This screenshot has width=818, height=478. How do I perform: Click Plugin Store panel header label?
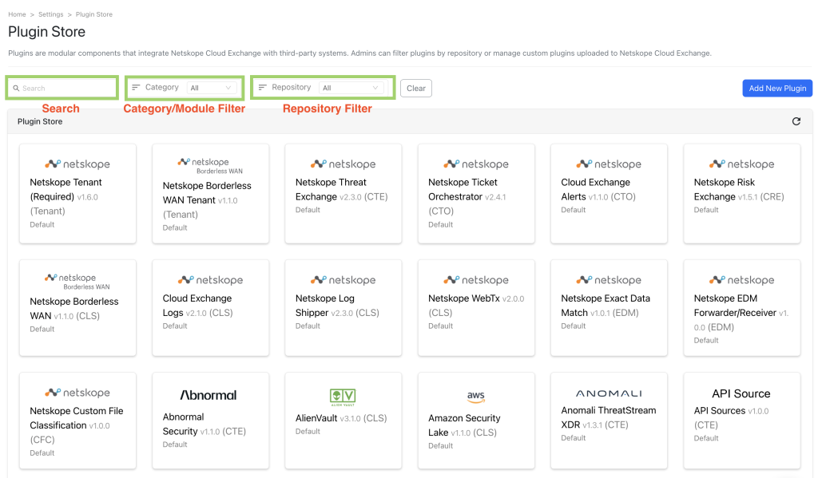point(40,121)
